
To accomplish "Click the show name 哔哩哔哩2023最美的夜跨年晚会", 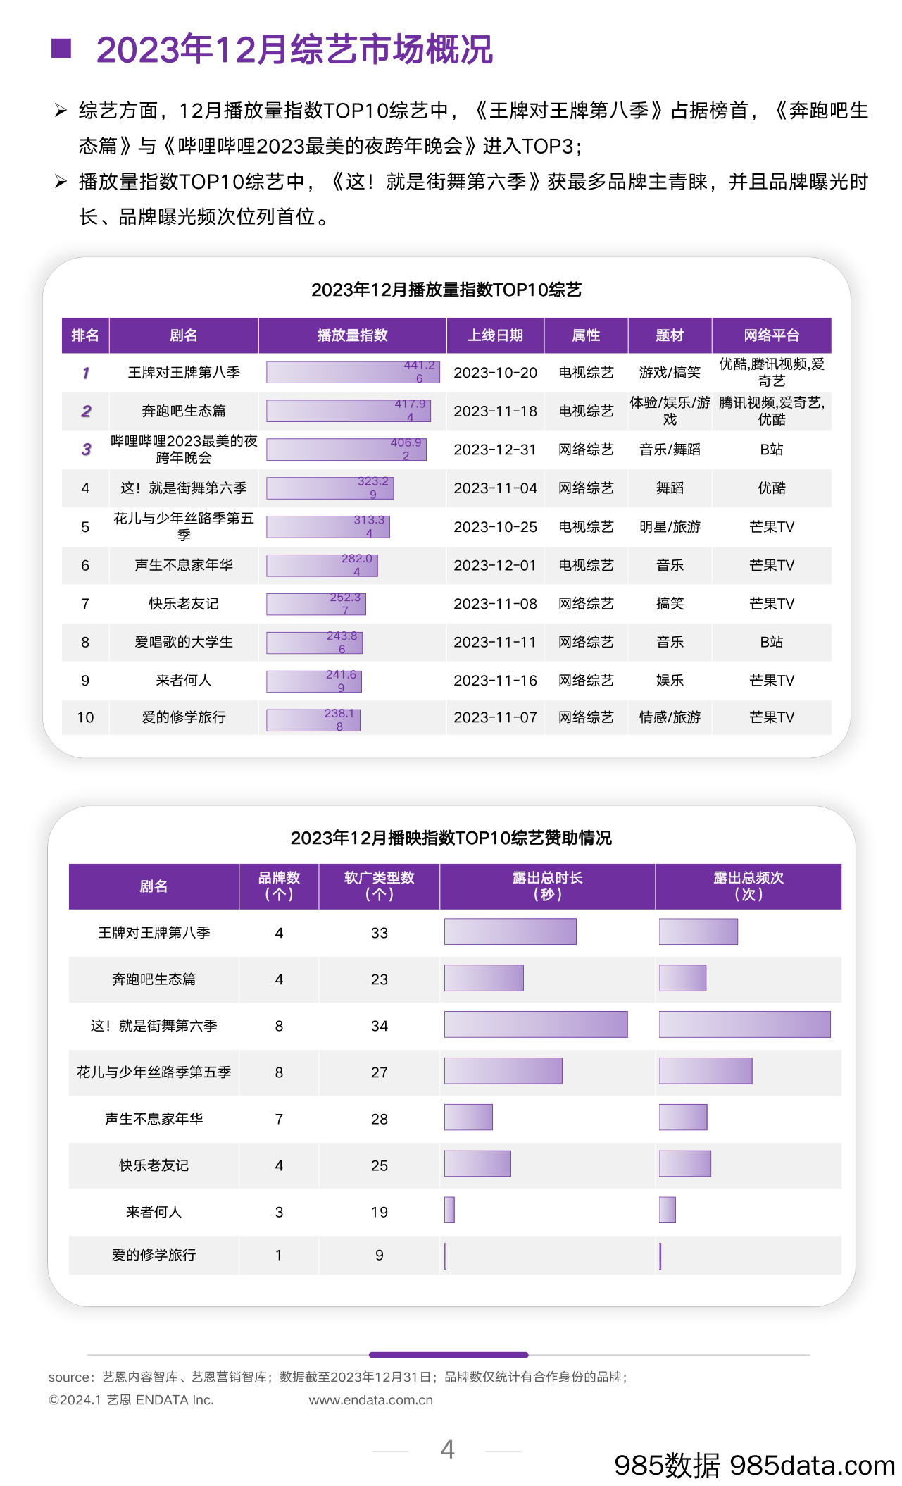I will (x=184, y=450).
